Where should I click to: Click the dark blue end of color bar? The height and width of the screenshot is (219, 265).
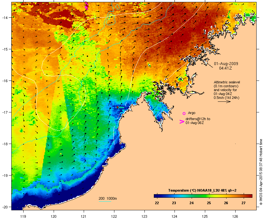click(x=156, y=196)
